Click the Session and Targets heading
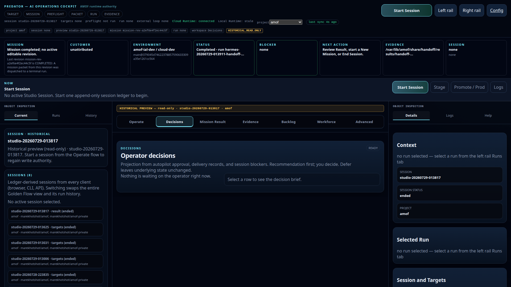The image size is (511, 287). click(421, 280)
